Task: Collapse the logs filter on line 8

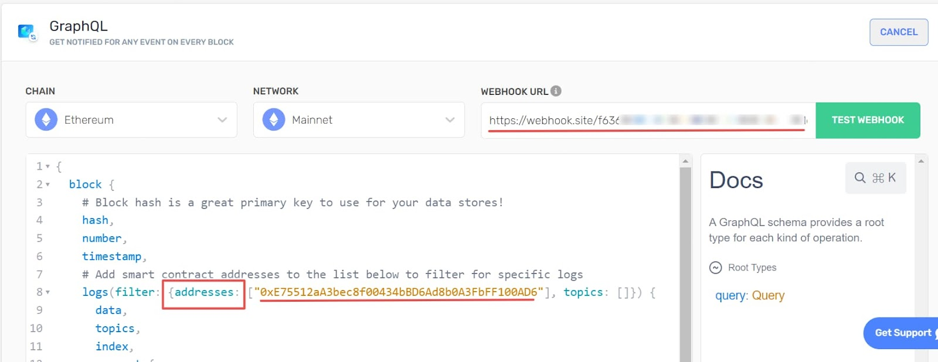Action: coord(49,292)
